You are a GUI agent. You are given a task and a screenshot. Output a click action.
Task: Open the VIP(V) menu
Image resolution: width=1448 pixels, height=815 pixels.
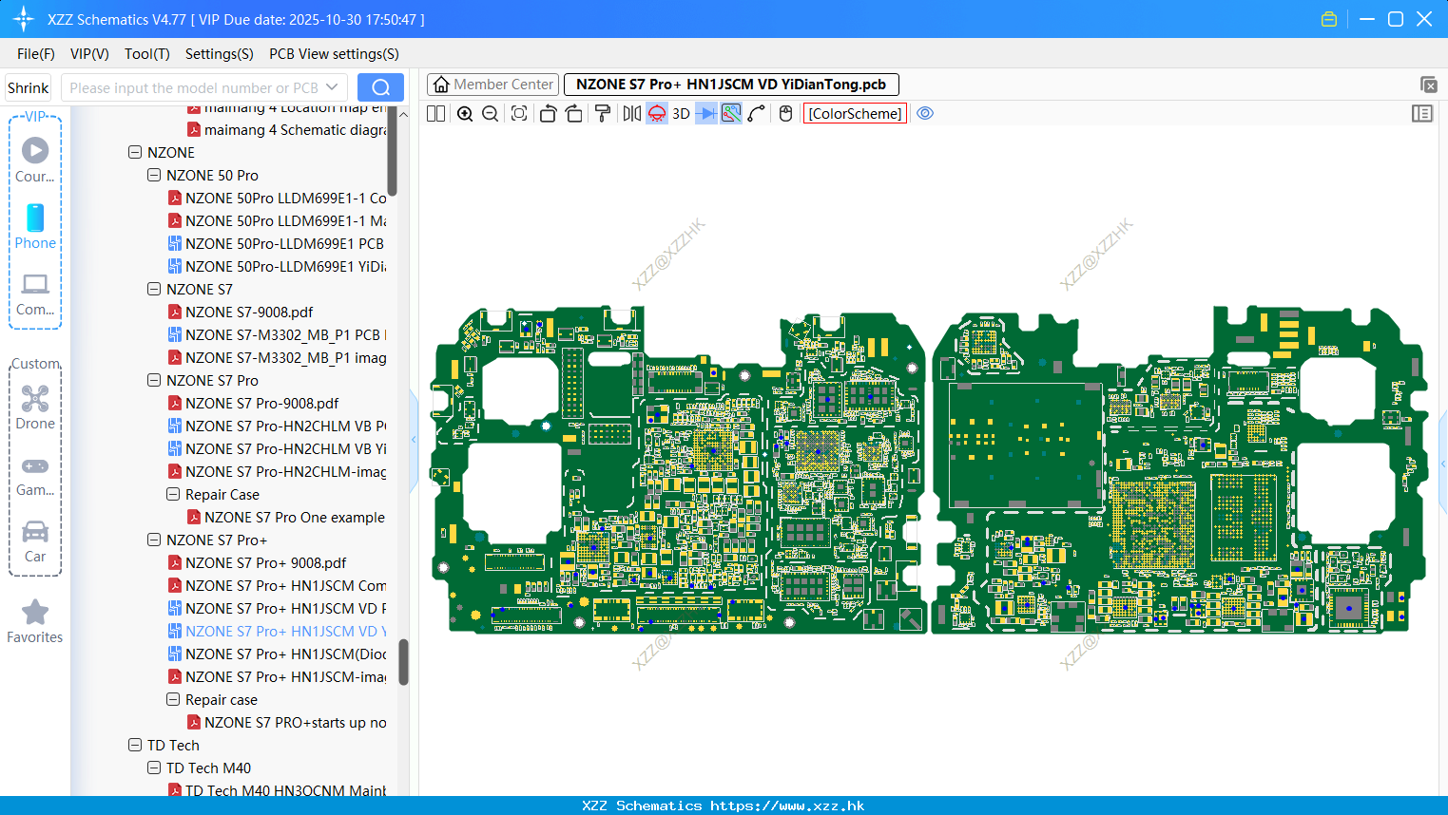(x=89, y=54)
